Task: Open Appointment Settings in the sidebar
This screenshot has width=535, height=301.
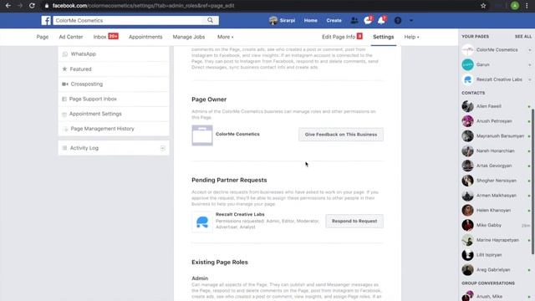Action: coord(114,114)
